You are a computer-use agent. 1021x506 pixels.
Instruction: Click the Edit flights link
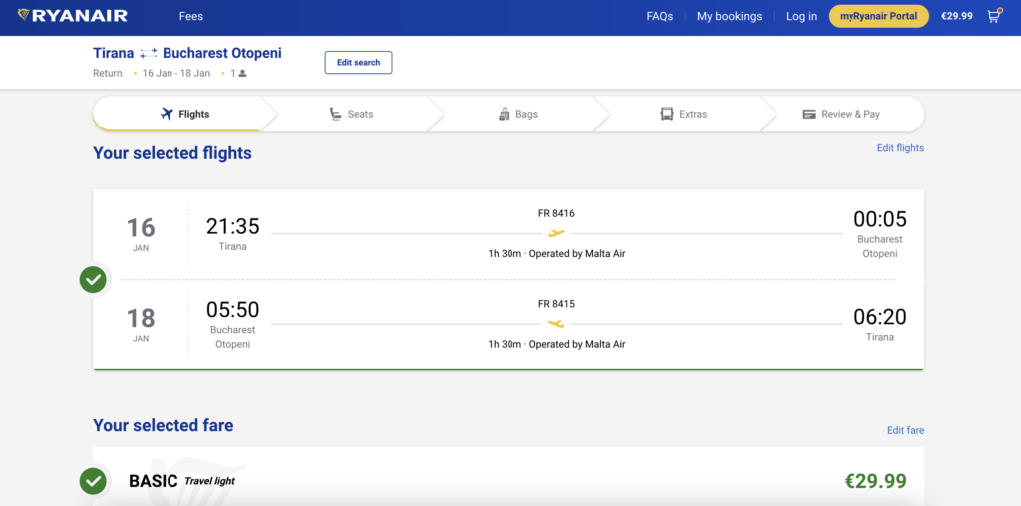pyautogui.click(x=900, y=148)
